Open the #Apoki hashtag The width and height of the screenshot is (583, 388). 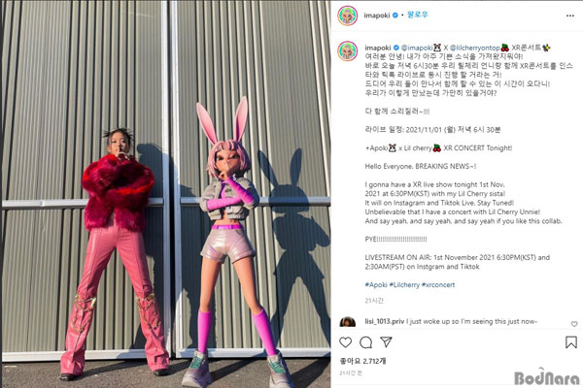[x=376, y=285]
